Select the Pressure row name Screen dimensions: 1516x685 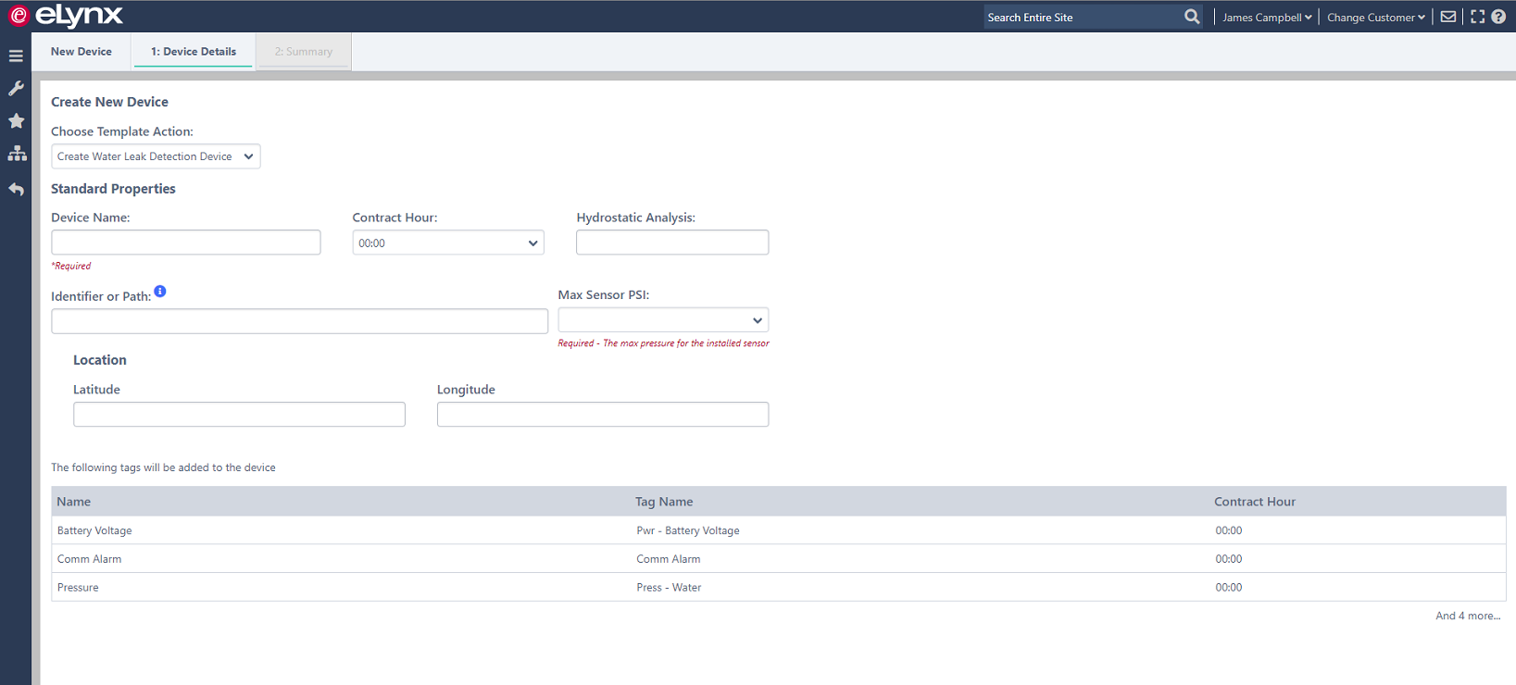(78, 588)
